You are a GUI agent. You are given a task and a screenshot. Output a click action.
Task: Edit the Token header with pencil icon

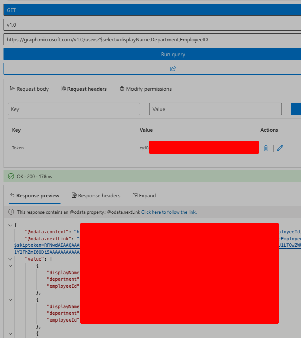(280, 148)
